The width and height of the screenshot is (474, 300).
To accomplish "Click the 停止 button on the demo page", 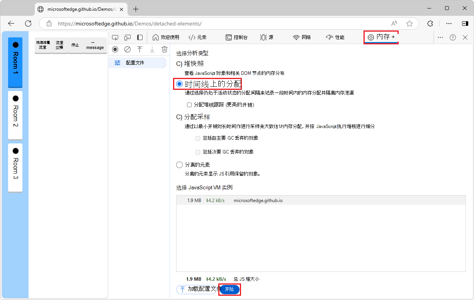I will [75, 45].
